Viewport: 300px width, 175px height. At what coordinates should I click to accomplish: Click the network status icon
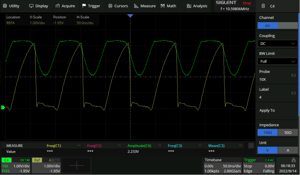click(x=294, y=160)
